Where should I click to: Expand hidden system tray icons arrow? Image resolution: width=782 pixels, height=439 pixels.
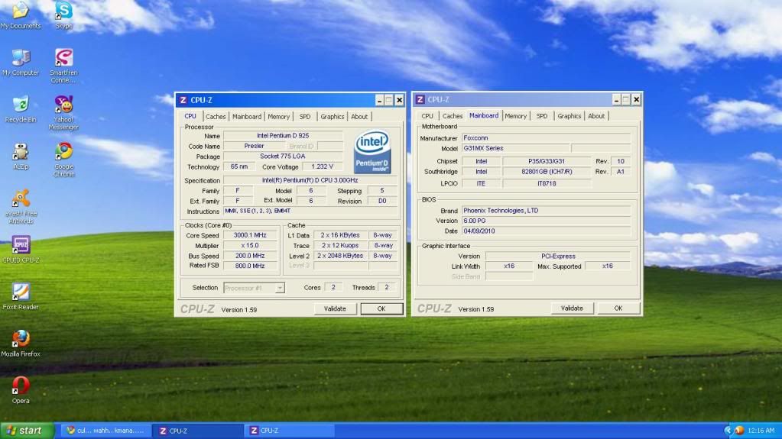[728, 431]
